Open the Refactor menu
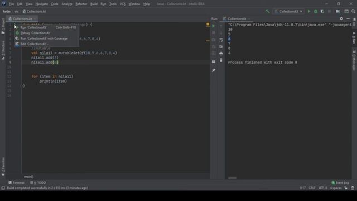Viewport: 357px width, 201px height. click(x=81, y=4)
